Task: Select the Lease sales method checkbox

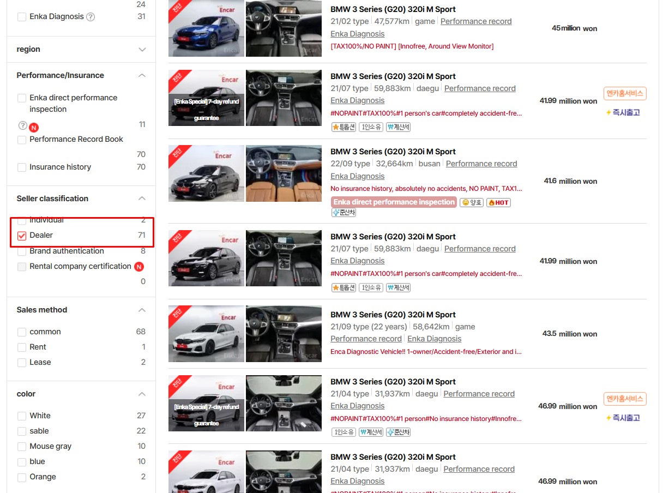Action: click(x=22, y=363)
